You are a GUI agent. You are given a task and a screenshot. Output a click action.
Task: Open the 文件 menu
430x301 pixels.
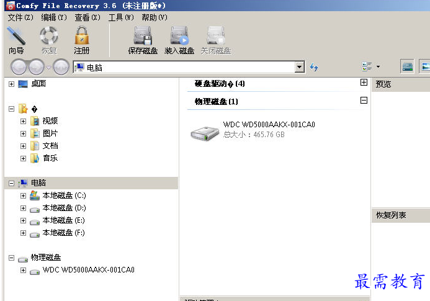point(20,17)
